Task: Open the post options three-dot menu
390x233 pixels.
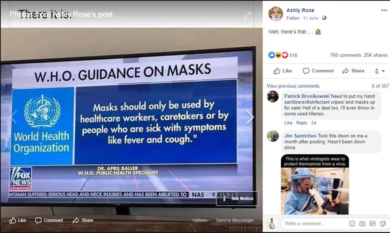Action: [384, 10]
